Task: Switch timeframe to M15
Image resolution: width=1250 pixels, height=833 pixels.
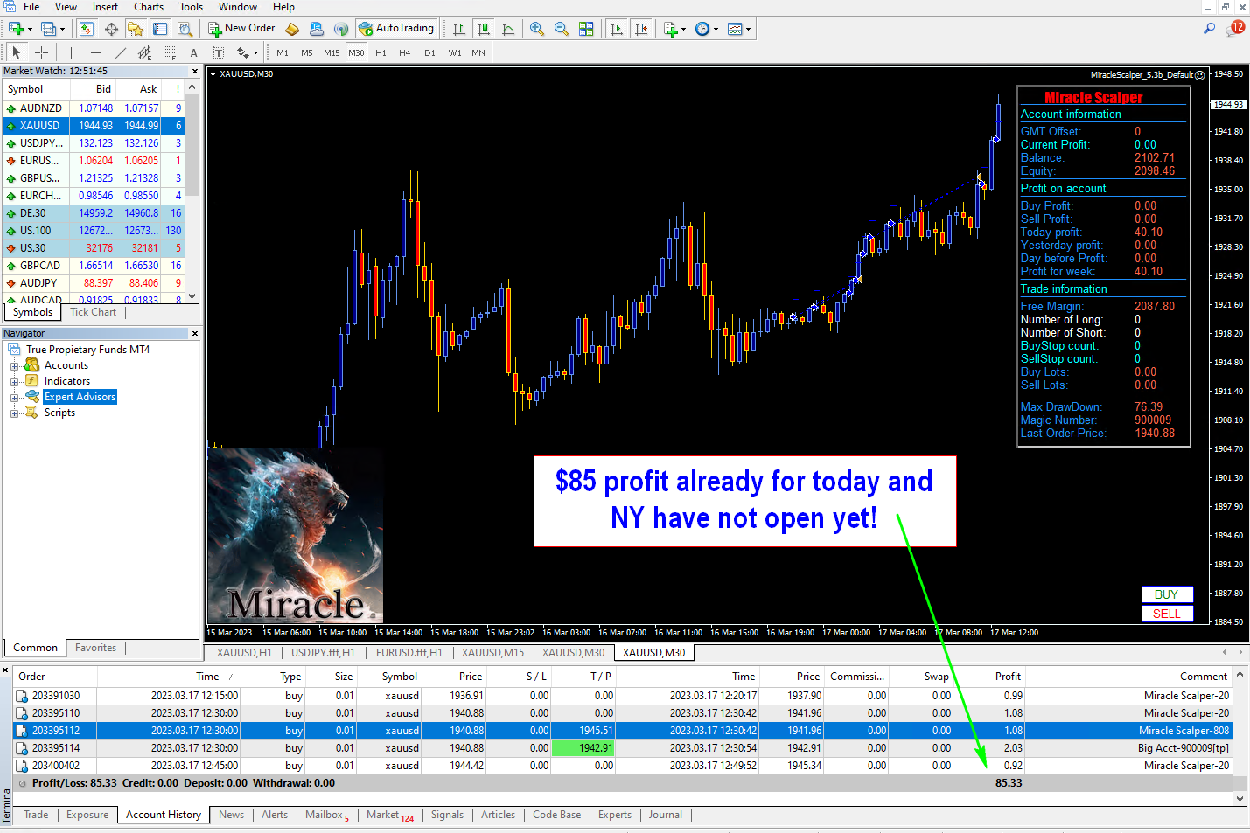Action: (x=332, y=52)
